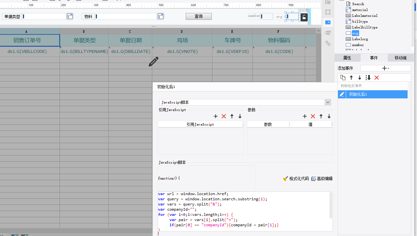Image resolution: width=417 pixels, height=236 pixels.
Task: Select the billtype node in the widget tree
Action: point(360,21)
